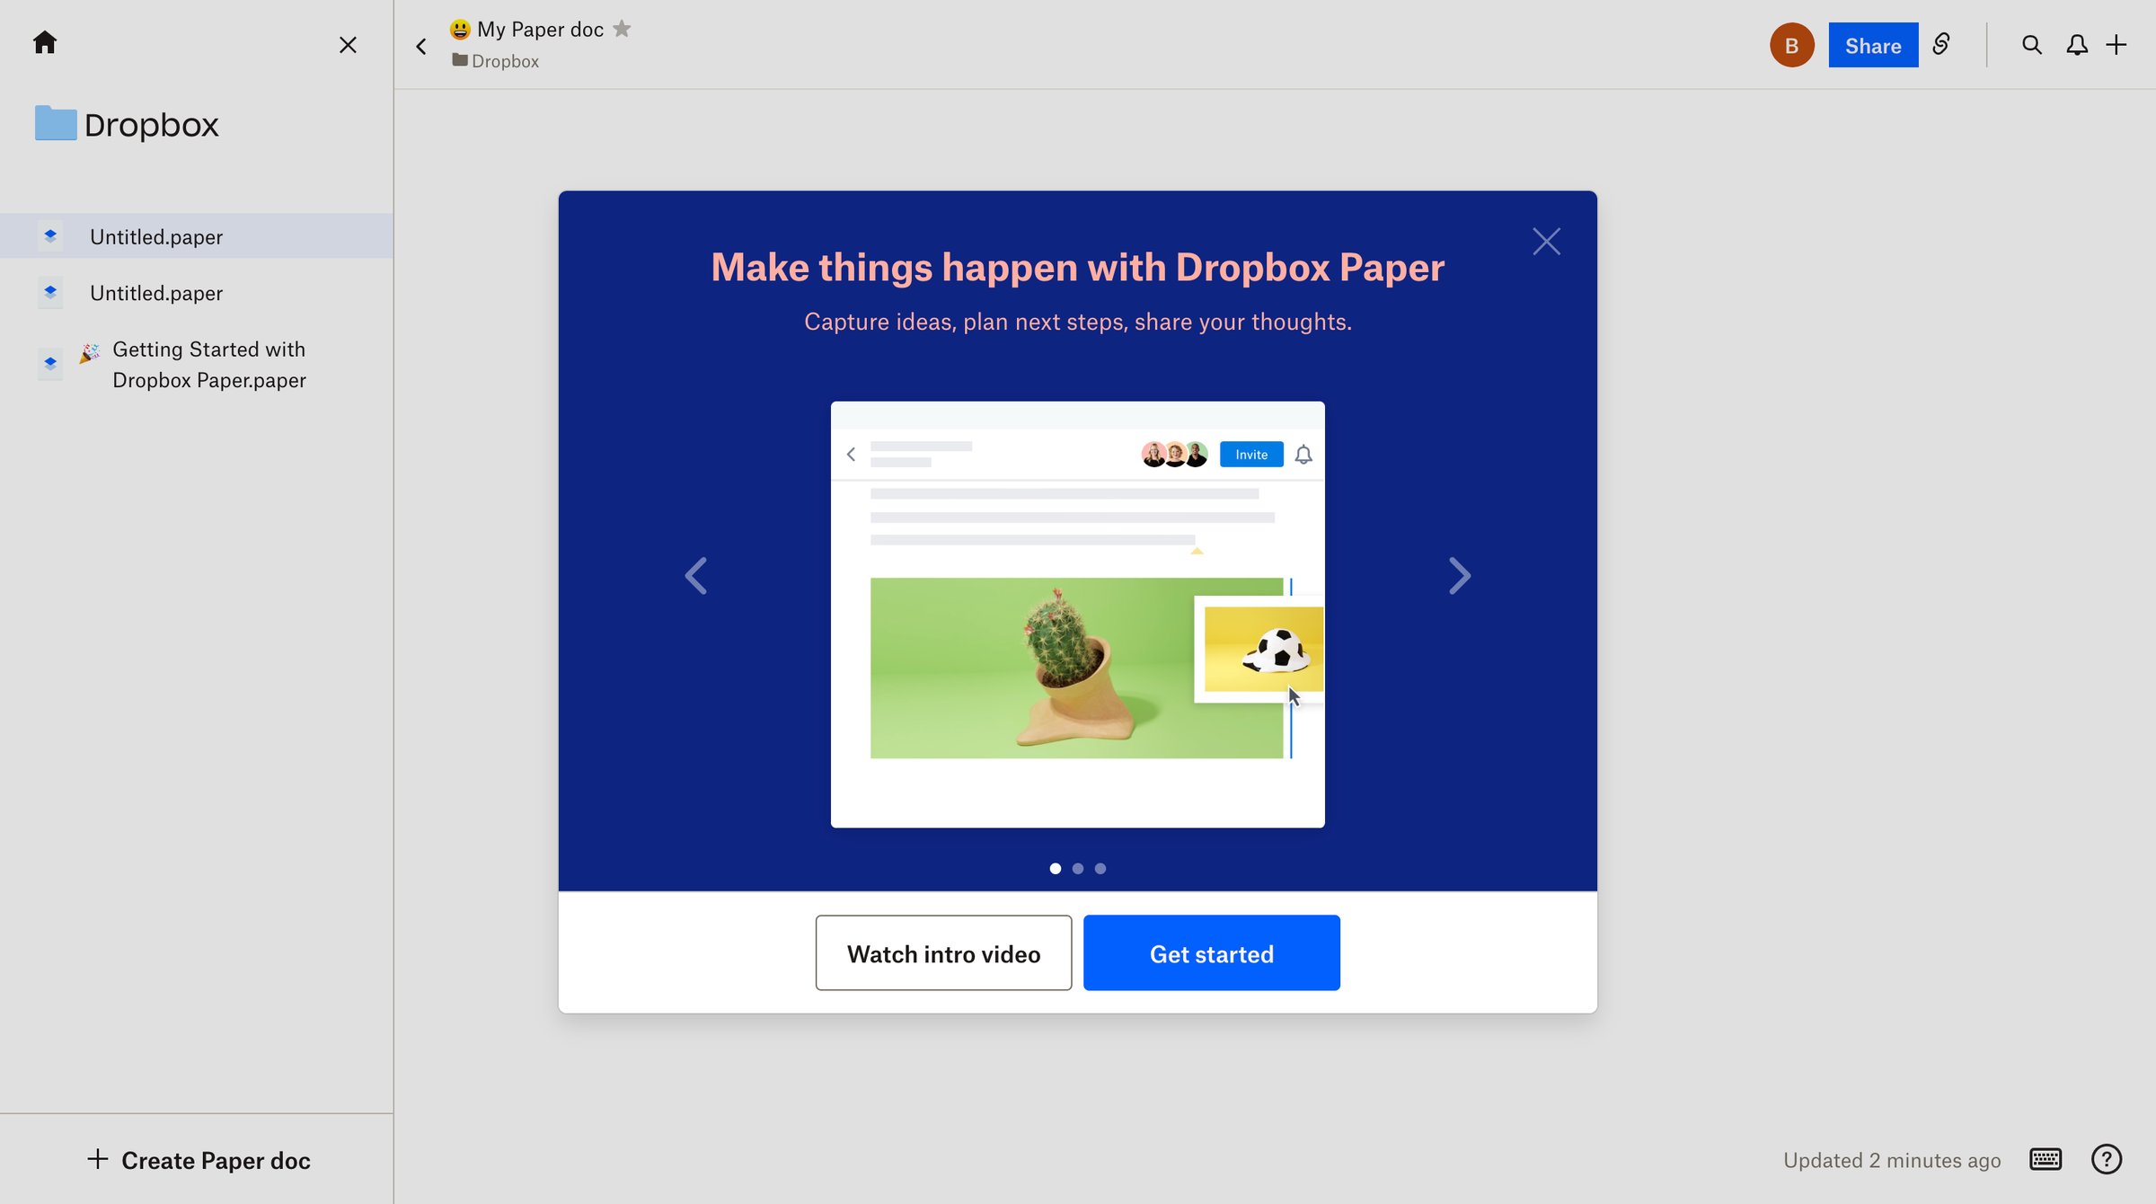2156x1204 pixels.
Task: Click the Dropbox folder icon in the sidebar
Action: pyautogui.click(x=56, y=123)
